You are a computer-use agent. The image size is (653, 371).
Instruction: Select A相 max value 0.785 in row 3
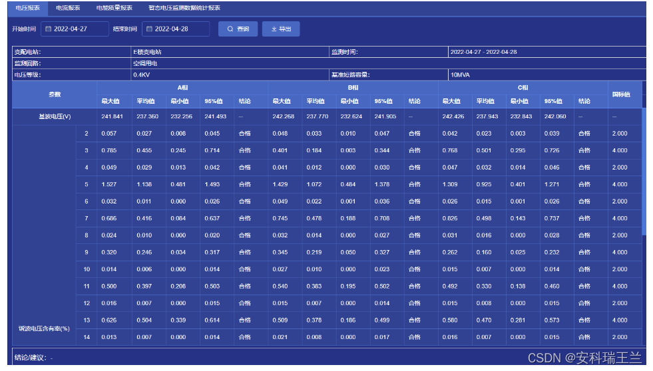point(109,150)
